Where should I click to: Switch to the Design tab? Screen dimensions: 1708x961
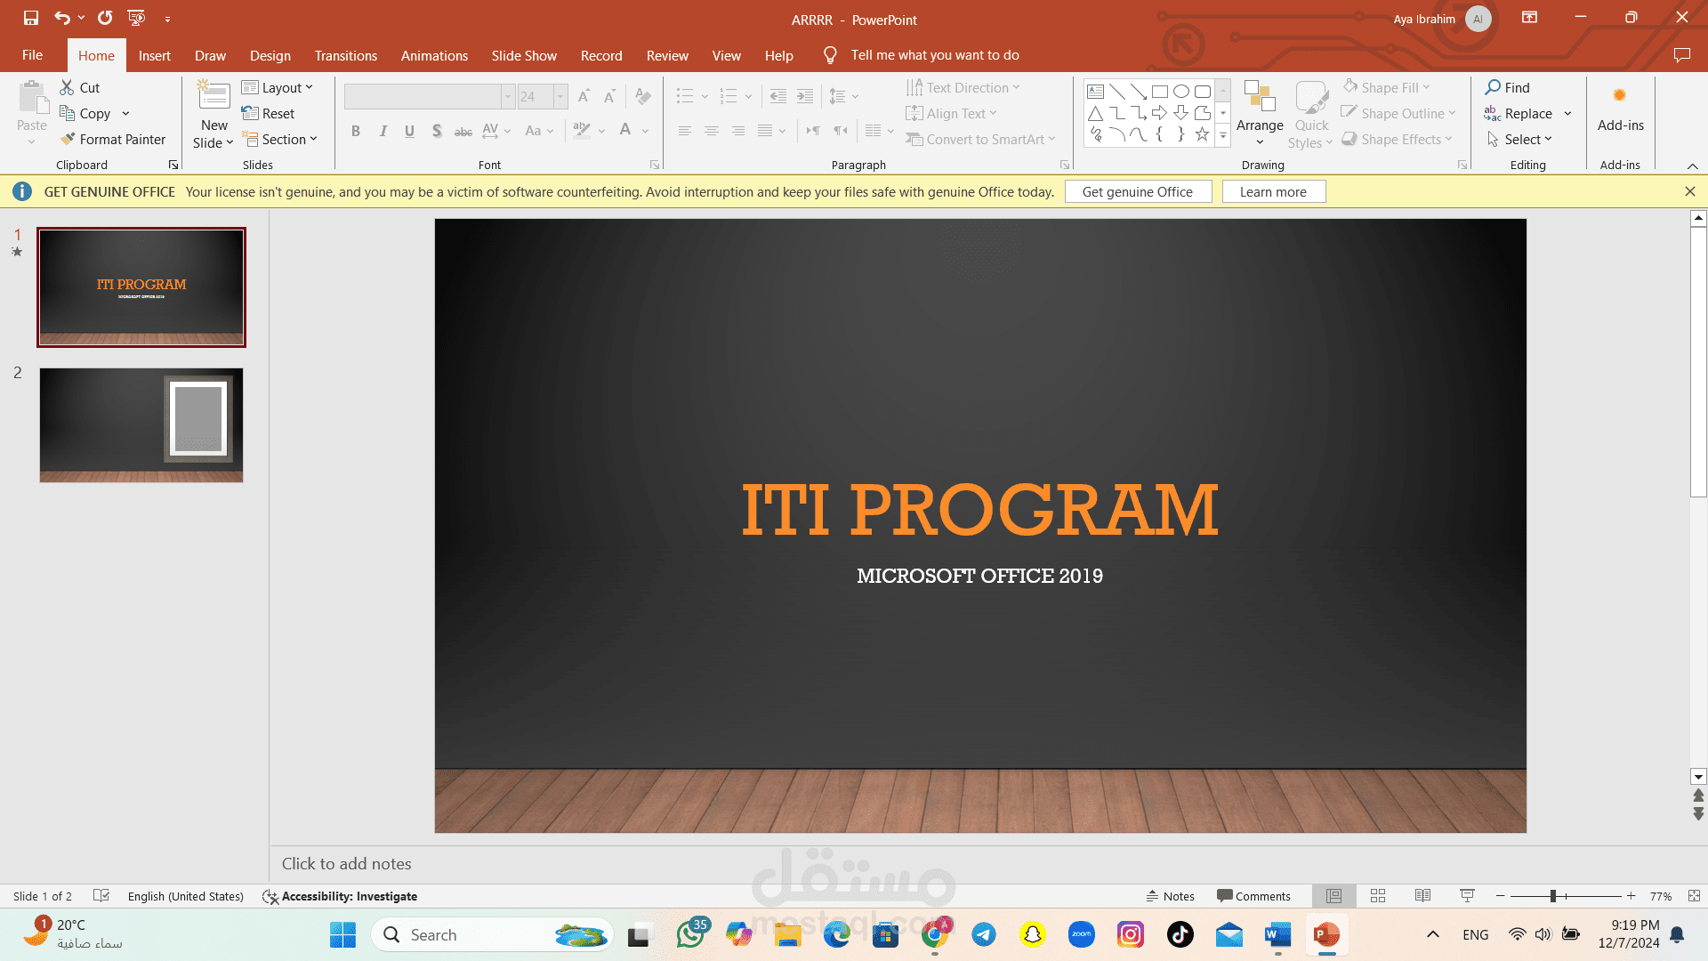(x=270, y=55)
